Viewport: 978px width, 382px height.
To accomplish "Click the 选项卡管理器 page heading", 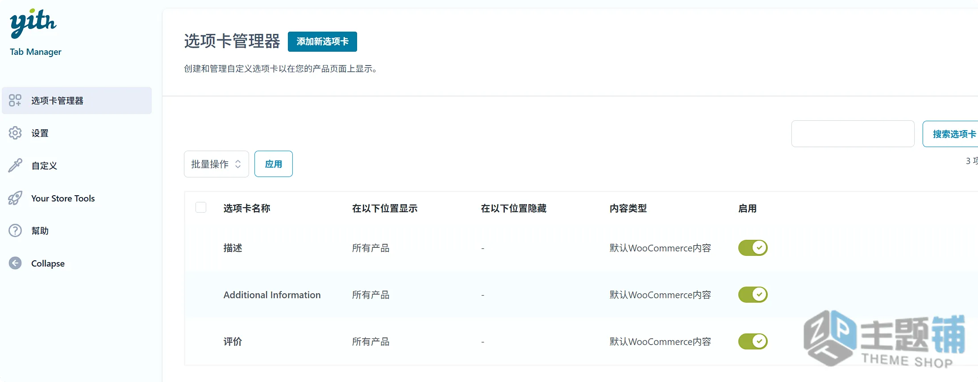I will pyautogui.click(x=232, y=41).
